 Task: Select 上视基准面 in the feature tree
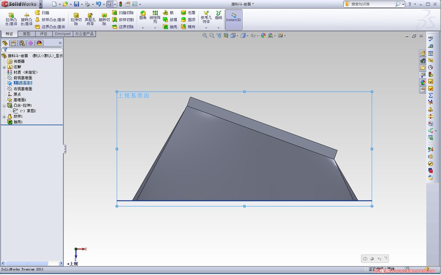(23, 83)
